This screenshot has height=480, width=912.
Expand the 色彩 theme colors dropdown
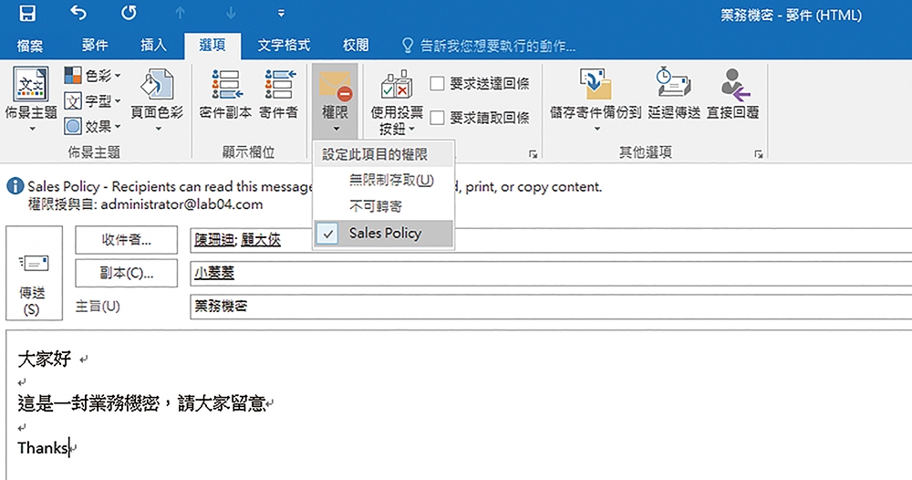click(92, 76)
